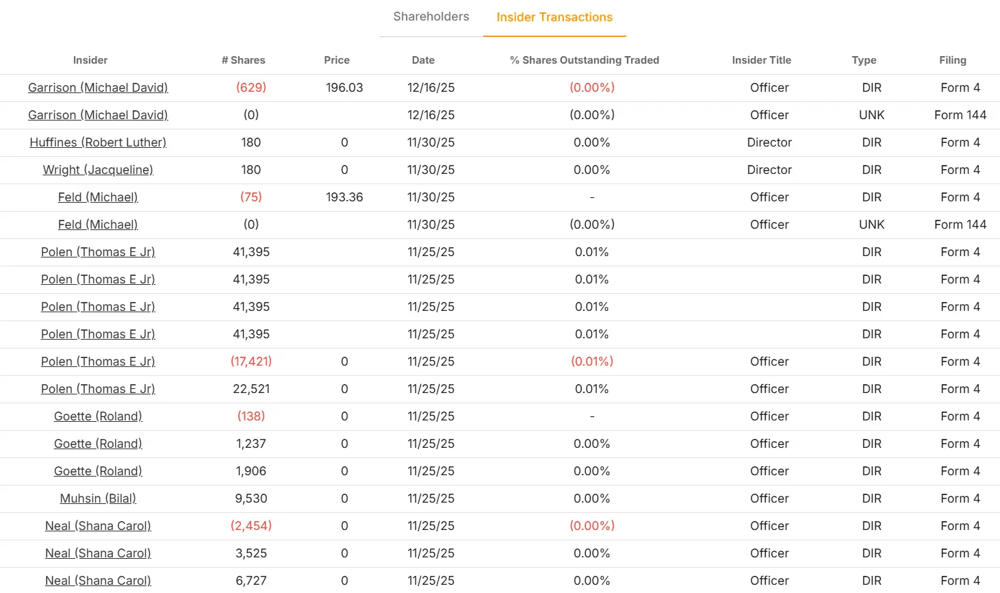Open Neal (Shana Carol) link with 6,727 shares
Viewport: 1000px width, 593px height.
pos(98,581)
